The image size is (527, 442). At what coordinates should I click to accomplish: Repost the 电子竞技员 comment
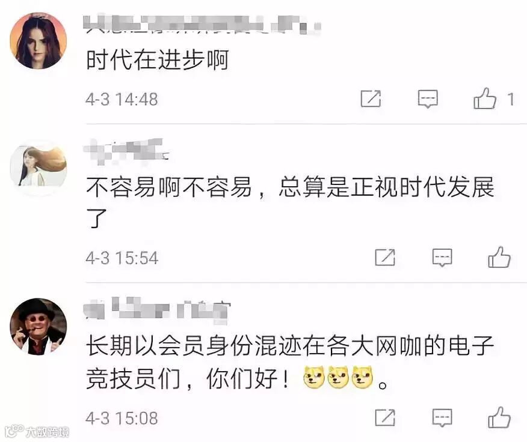pos(385,417)
